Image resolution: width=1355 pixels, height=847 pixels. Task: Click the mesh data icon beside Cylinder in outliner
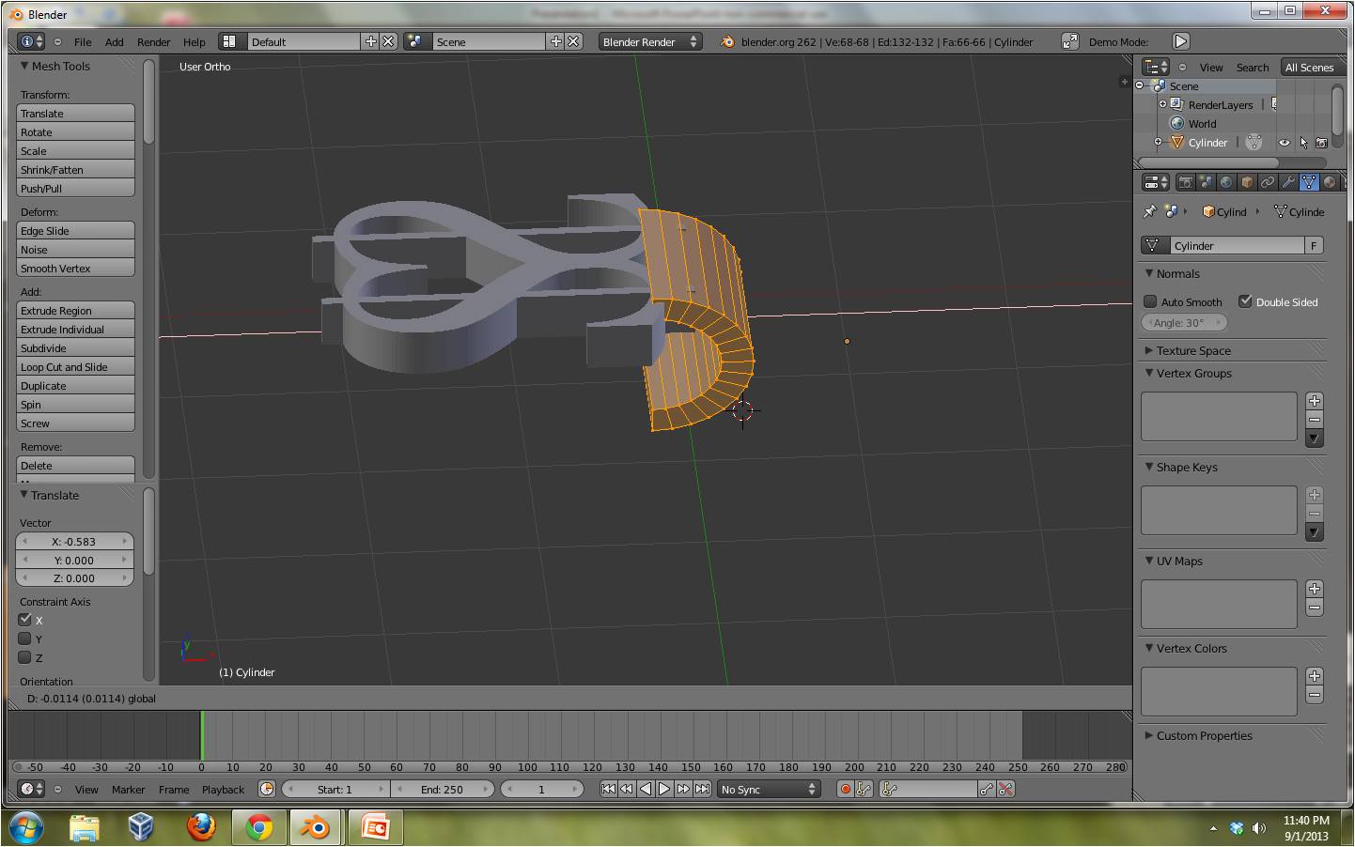1254,143
